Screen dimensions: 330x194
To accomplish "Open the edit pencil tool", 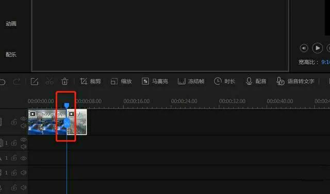I will (x=35, y=81).
